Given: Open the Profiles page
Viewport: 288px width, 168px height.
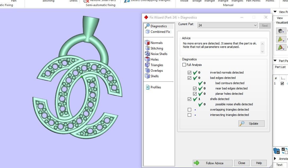Looking at the screenshot, I should pos(153,87).
